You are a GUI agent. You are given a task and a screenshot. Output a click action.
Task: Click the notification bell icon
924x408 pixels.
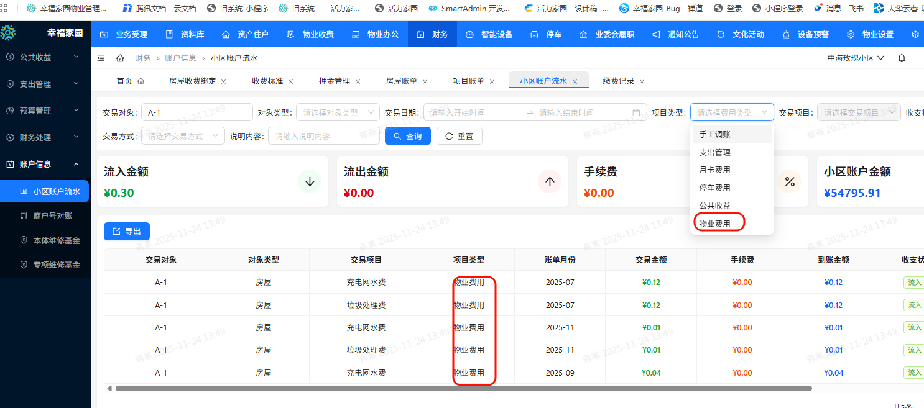click(x=902, y=58)
